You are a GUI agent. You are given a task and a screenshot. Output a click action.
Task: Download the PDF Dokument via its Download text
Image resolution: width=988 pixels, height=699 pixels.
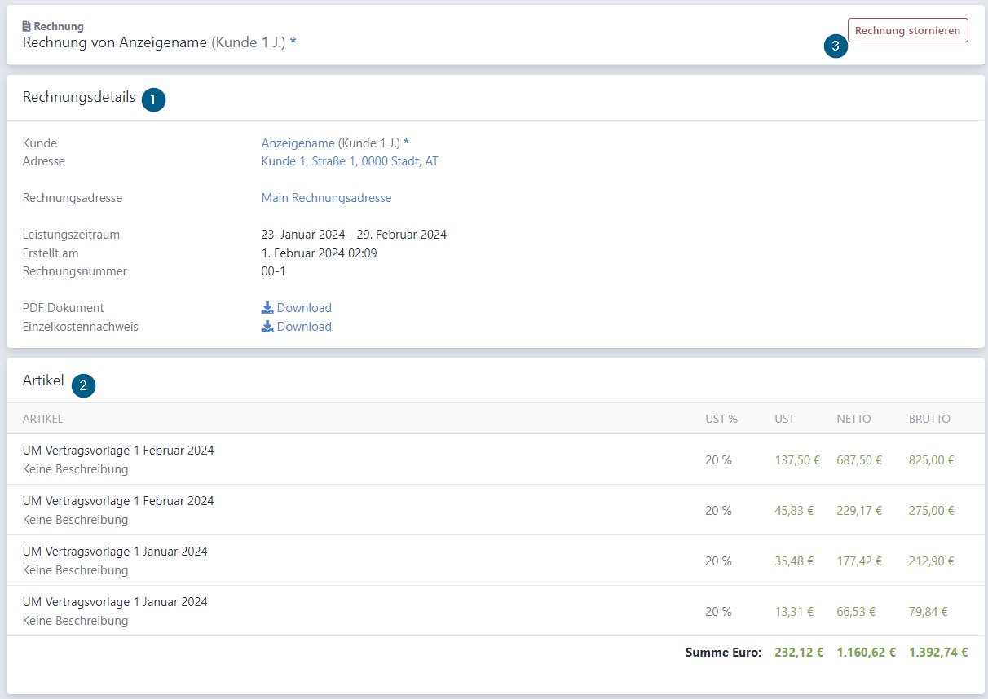click(x=304, y=308)
